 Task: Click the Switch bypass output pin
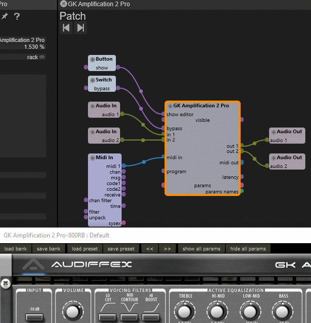point(118,88)
